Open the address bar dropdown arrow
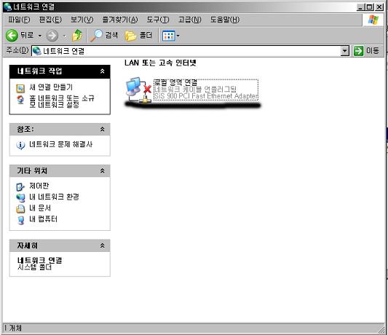 pos(345,51)
